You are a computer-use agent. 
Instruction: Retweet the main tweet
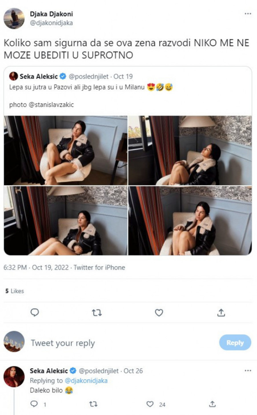click(x=97, y=313)
